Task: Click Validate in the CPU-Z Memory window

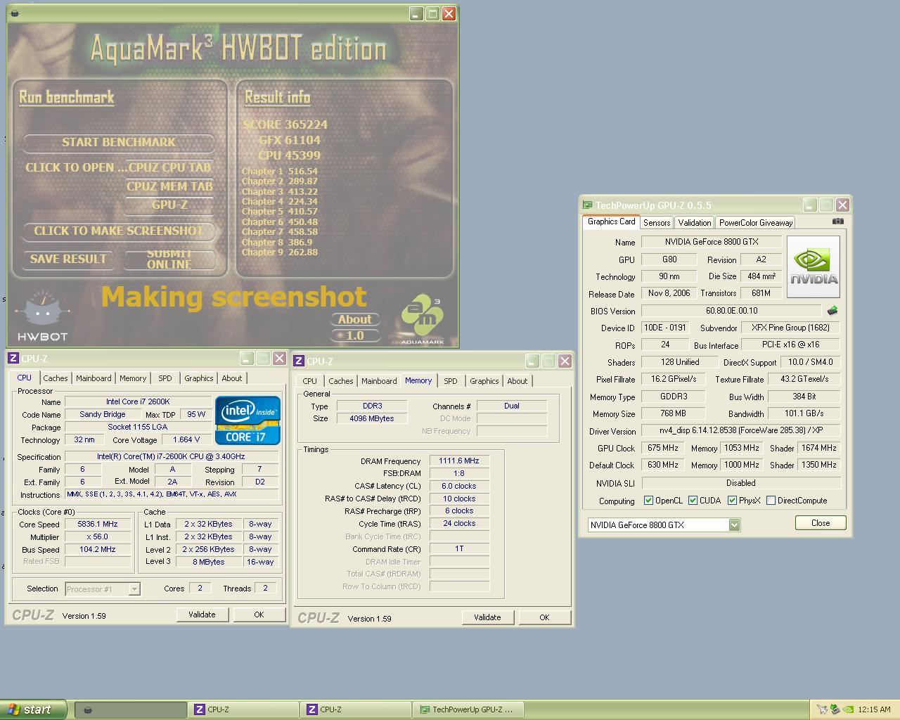Action: point(487,617)
